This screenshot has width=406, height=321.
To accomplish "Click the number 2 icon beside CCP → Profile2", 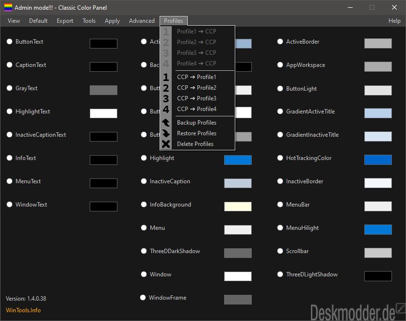I will click(166, 88).
